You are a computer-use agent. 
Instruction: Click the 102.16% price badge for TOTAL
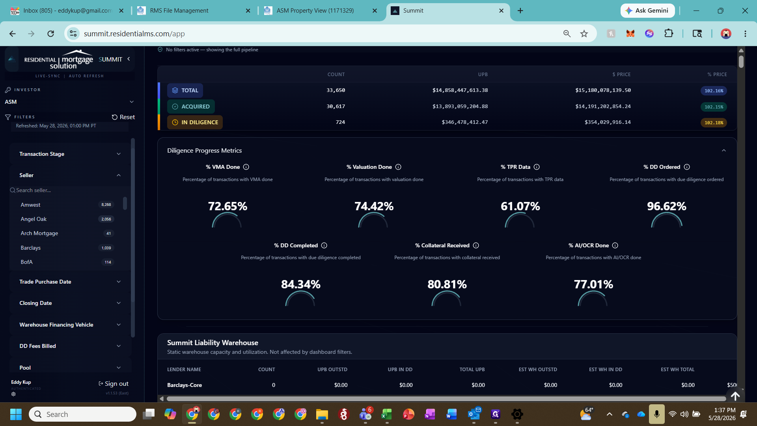[x=714, y=91]
